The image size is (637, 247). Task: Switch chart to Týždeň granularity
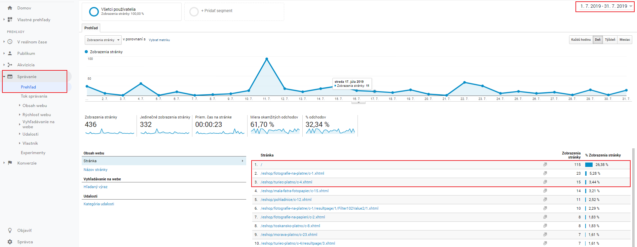pyautogui.click(x=610, y=40)
